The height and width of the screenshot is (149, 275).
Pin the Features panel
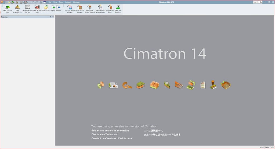click(50, 17)
